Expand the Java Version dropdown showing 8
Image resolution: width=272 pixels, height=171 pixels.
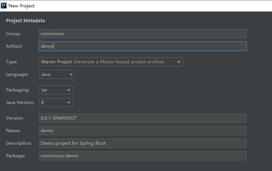click(x=56, y=103)
